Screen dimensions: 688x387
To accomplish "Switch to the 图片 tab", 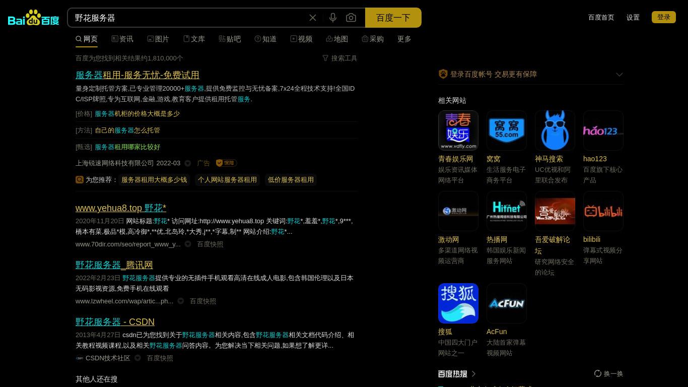I will pos(158,39).
